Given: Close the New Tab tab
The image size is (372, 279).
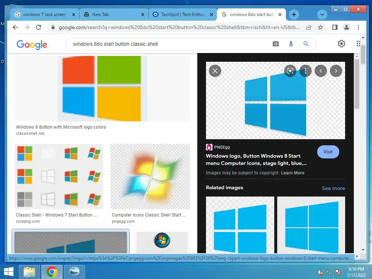Looking at the screenshot, I should coord(142,15).
